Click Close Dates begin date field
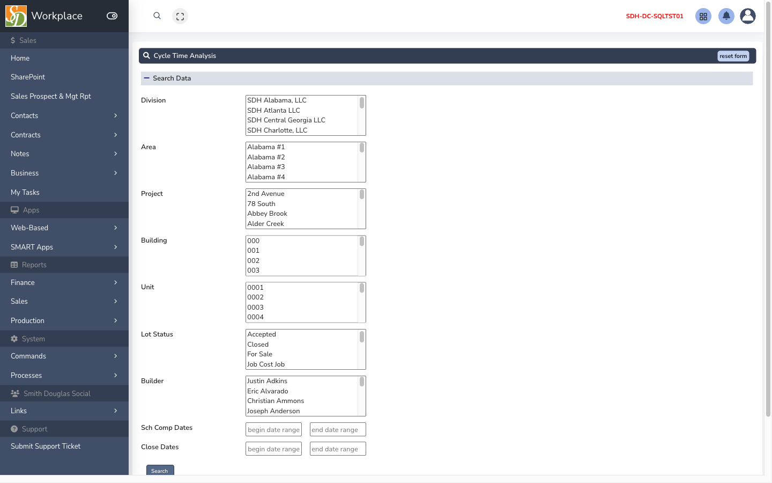 (x=273, y=449)
